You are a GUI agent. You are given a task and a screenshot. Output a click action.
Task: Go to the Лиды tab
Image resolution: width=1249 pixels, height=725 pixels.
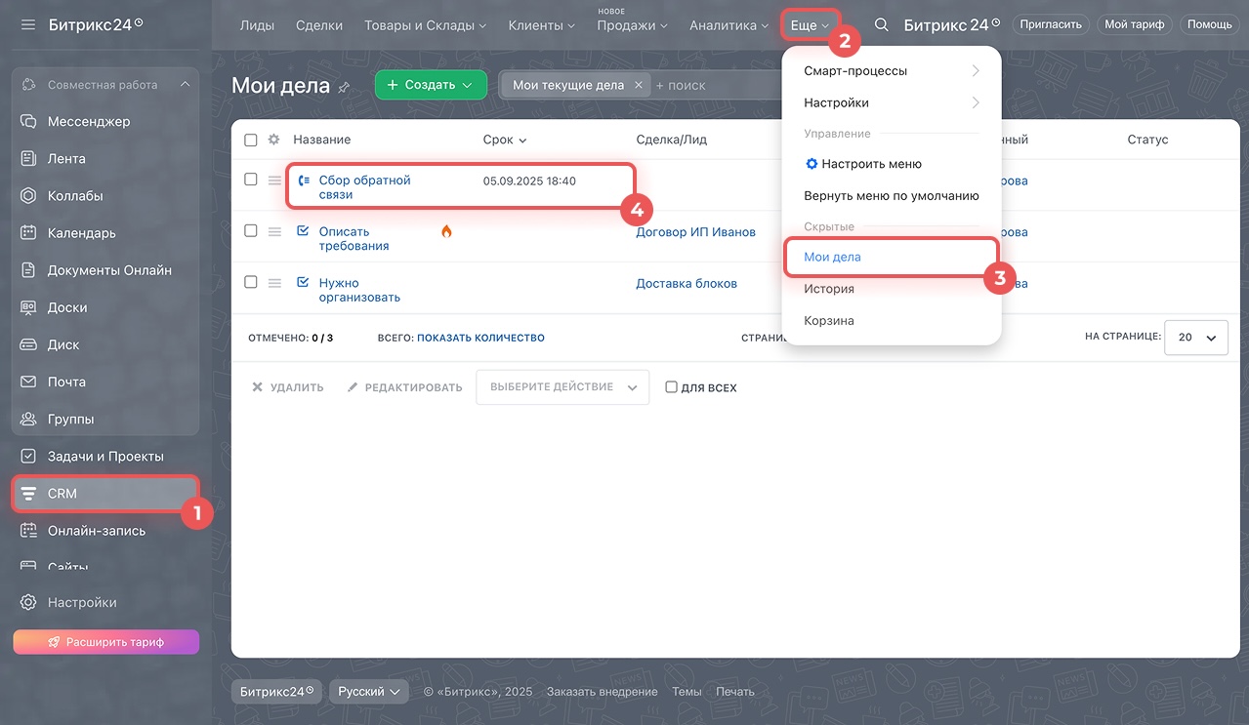point(257,25)
